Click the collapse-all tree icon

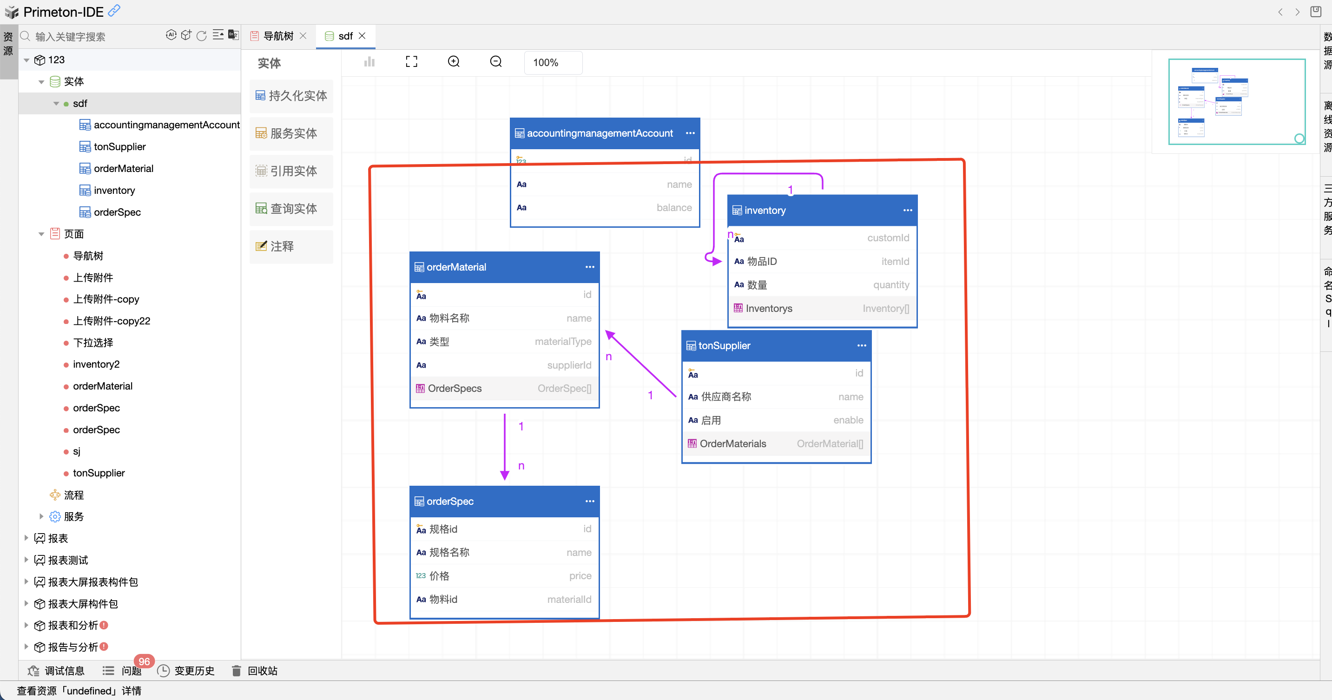click(x=218, y=35)
